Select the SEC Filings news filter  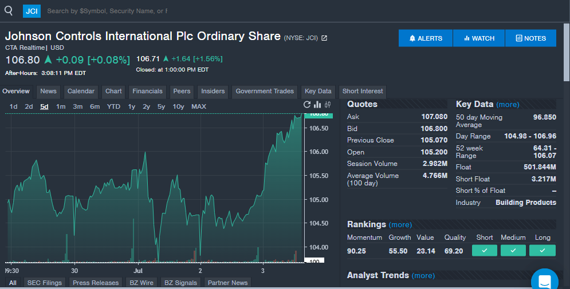[45, 283]
